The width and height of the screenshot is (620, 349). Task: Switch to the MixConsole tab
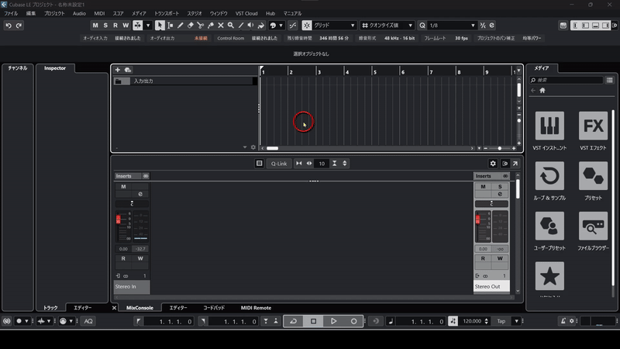click(x=139, y=308)
